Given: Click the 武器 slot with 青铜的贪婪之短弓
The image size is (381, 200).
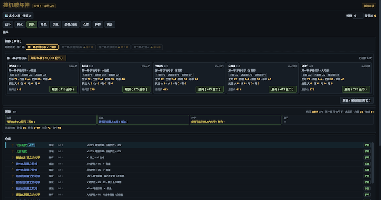Looking at the screenshot, I should tap(51, 120).
